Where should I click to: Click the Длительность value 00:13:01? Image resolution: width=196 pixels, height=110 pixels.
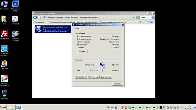click(116, 45)
